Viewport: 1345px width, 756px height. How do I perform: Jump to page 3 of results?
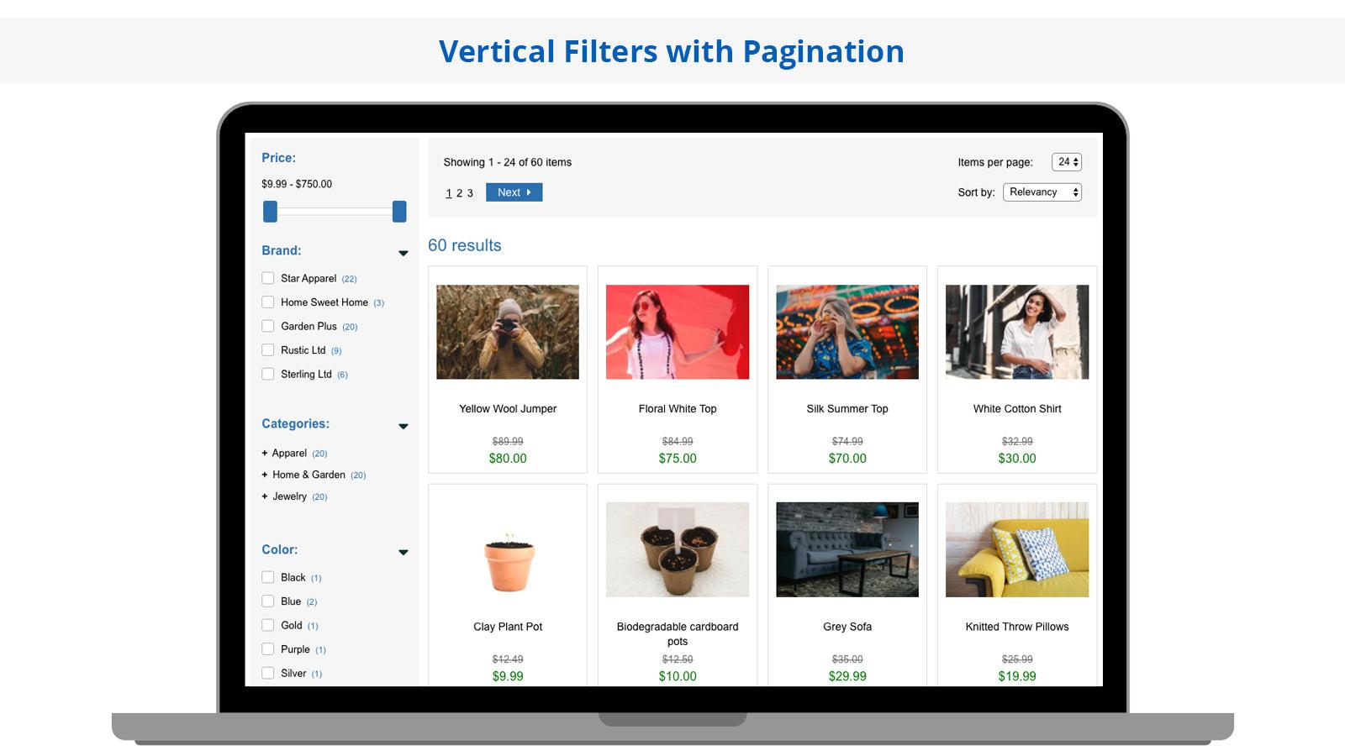click(470, 192)
